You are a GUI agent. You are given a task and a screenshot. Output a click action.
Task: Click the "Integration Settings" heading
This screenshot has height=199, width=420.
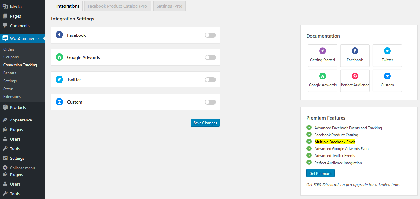click(73, 19)
